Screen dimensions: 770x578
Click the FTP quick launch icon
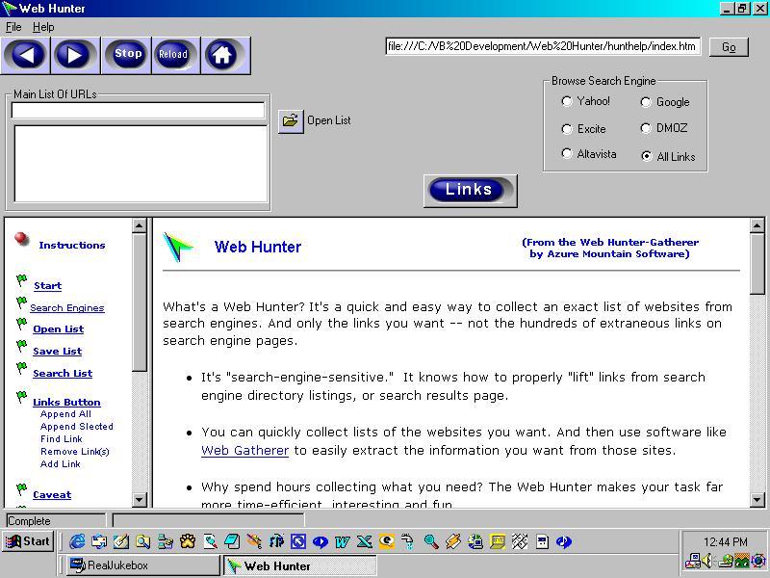click(276, 542)
